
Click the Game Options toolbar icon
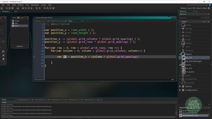click(37, 8)
